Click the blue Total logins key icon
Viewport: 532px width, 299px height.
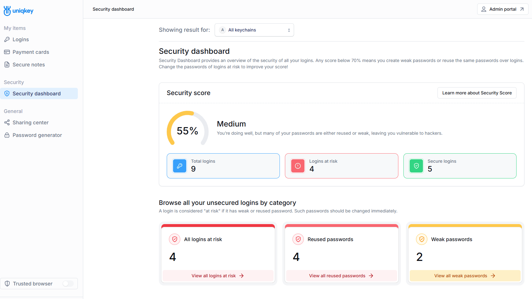(180, 166)
